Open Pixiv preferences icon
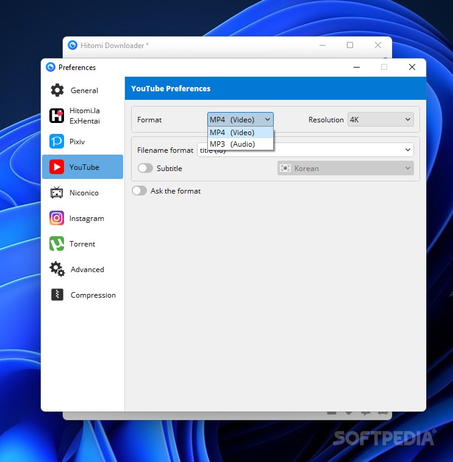 [x=57, y=141]
